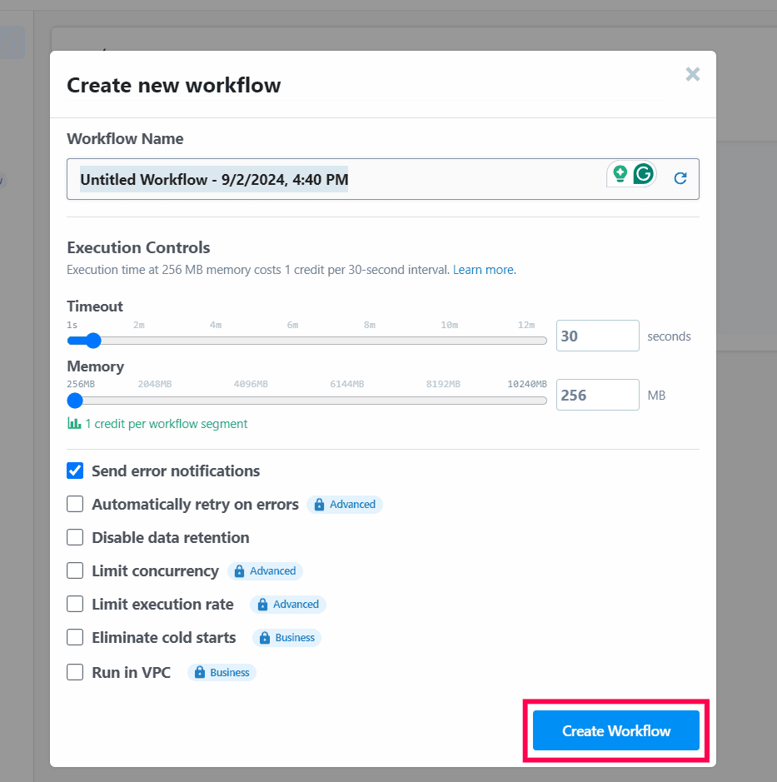The width and height of the screenshot is (777, 782).
Task: Click the Memory slider handle
Action: [x=75, y=400]
